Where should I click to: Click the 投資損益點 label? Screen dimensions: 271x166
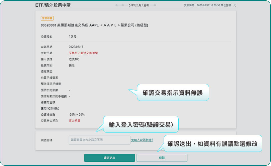(48, 115)
